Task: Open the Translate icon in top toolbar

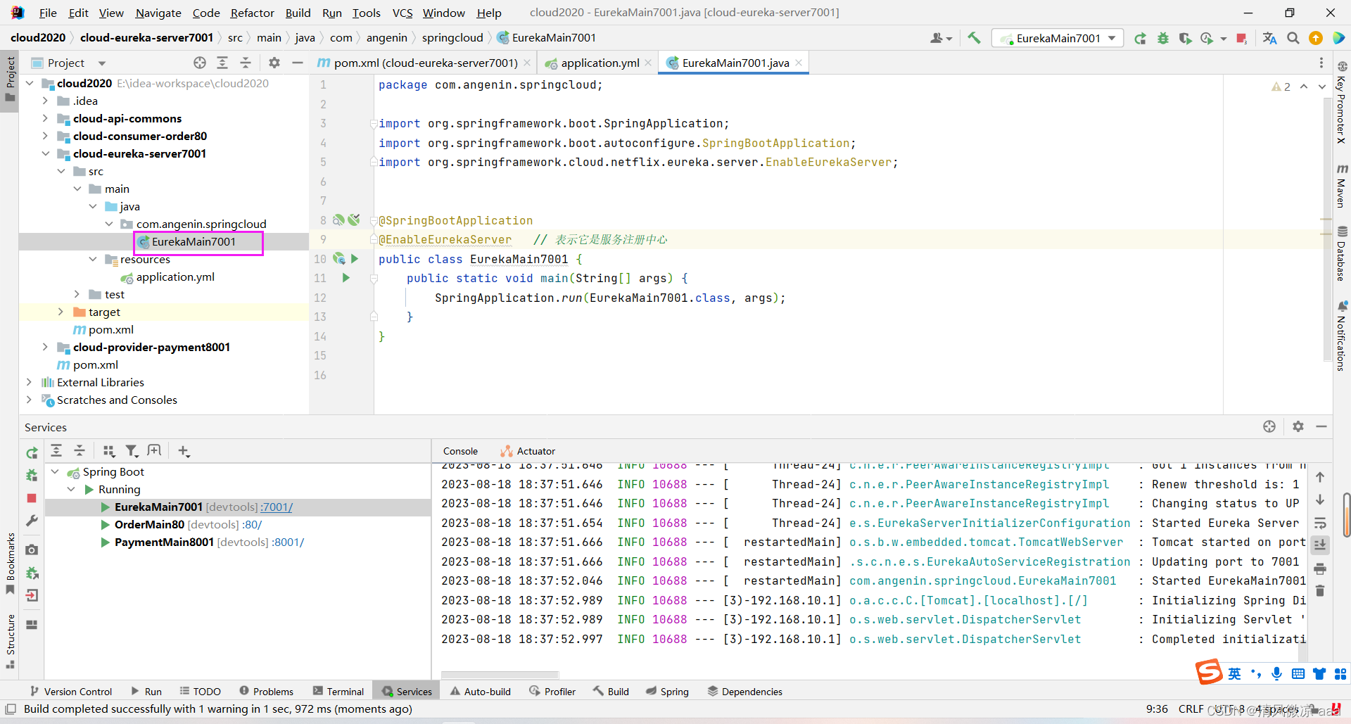Action: 1269,38
